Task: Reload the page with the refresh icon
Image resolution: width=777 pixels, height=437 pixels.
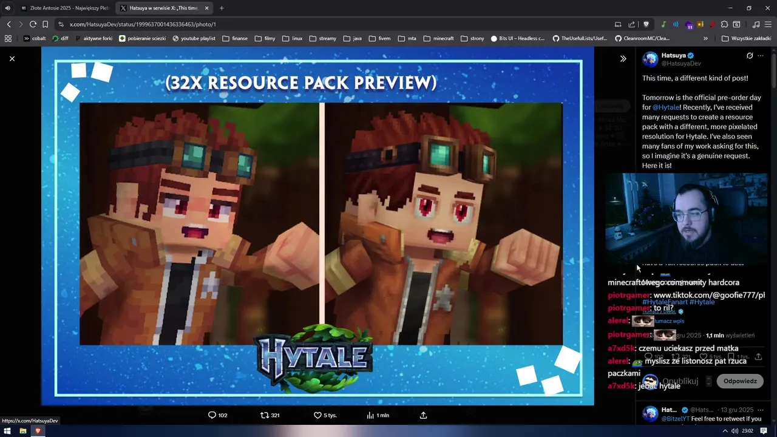Action: pyautogui.click(x=33, y=24)
